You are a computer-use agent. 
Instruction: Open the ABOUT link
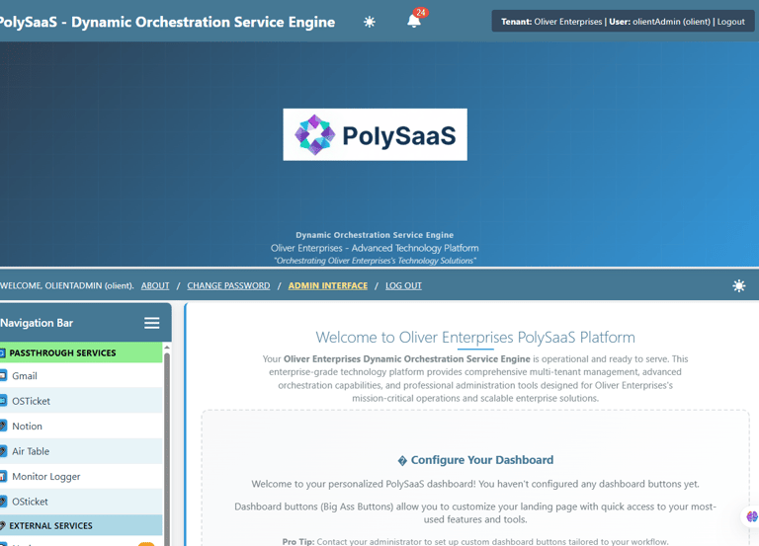155,285
